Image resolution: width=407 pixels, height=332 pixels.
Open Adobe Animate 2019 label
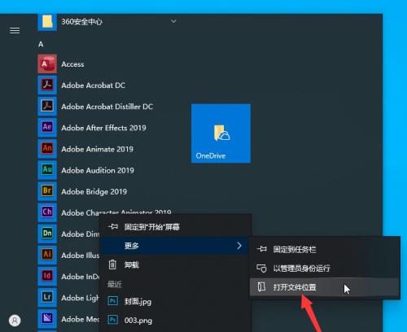(98, 149)
